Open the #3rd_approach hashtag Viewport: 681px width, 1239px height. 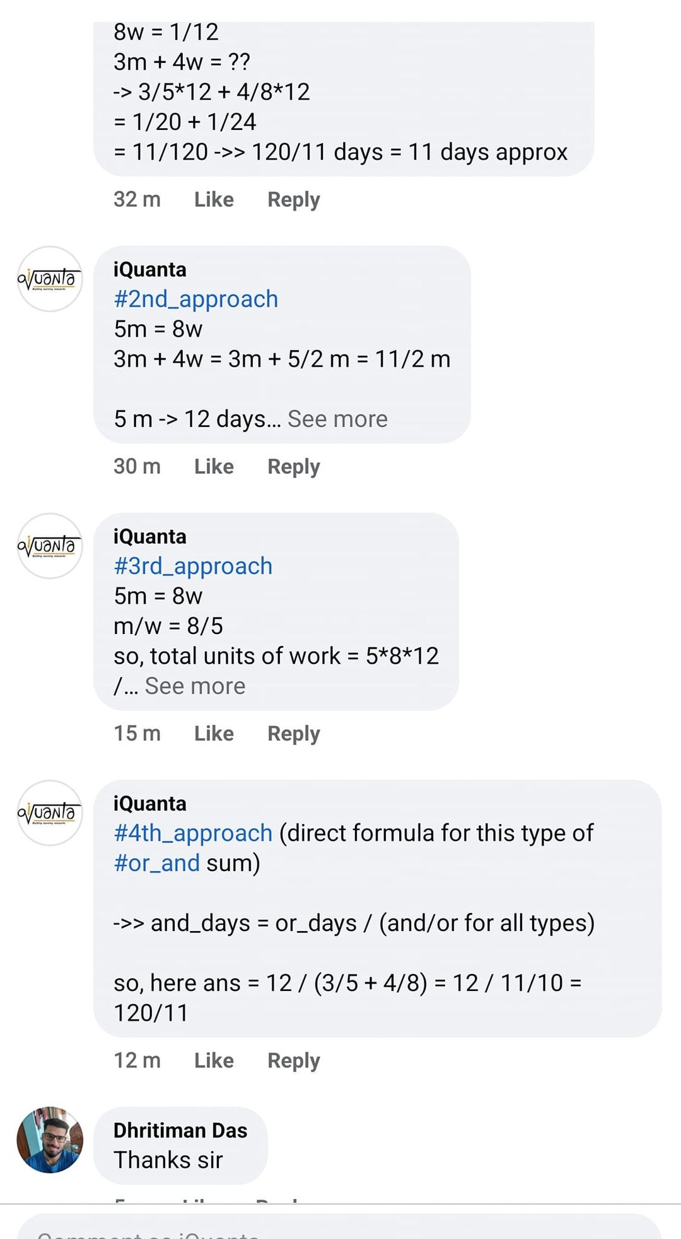click(193, 566)
